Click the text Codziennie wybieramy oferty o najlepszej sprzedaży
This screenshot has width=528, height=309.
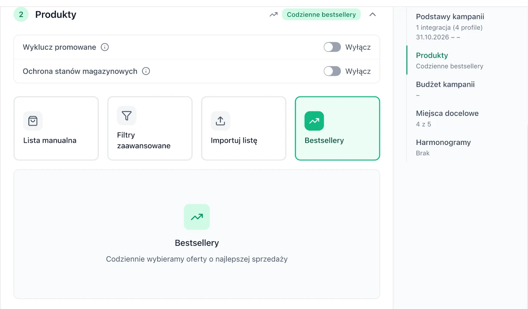(197, 259)
